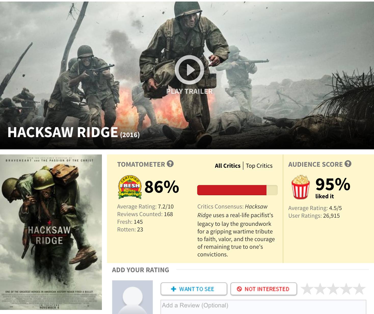Click the Not Interested button
This screenshot has width=374, height=314.
coord(264,289)
